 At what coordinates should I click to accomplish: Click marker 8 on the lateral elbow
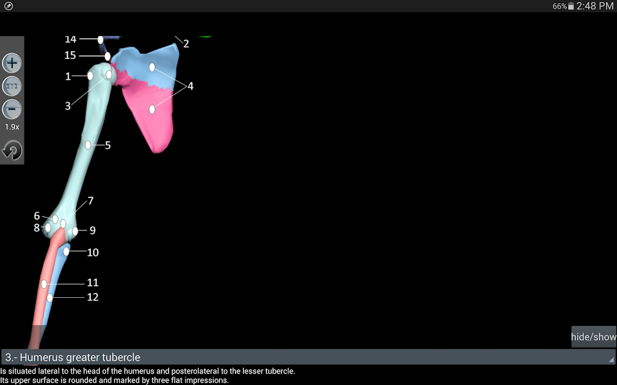click(x=48, y=227)
